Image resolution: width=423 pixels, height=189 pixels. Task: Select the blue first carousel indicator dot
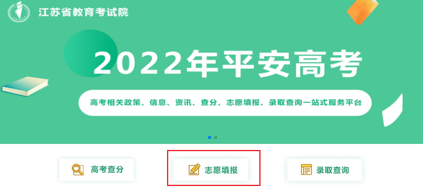point(210,137)
